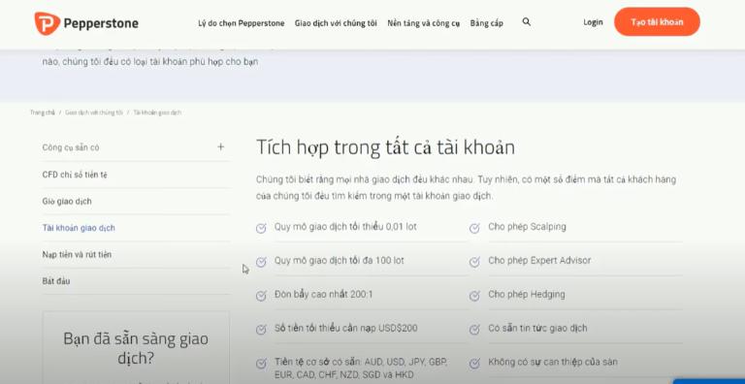Open Công cụ sẵn có sidebar item
The width and height of the screenshot is (745, 384).
[71, 147]
